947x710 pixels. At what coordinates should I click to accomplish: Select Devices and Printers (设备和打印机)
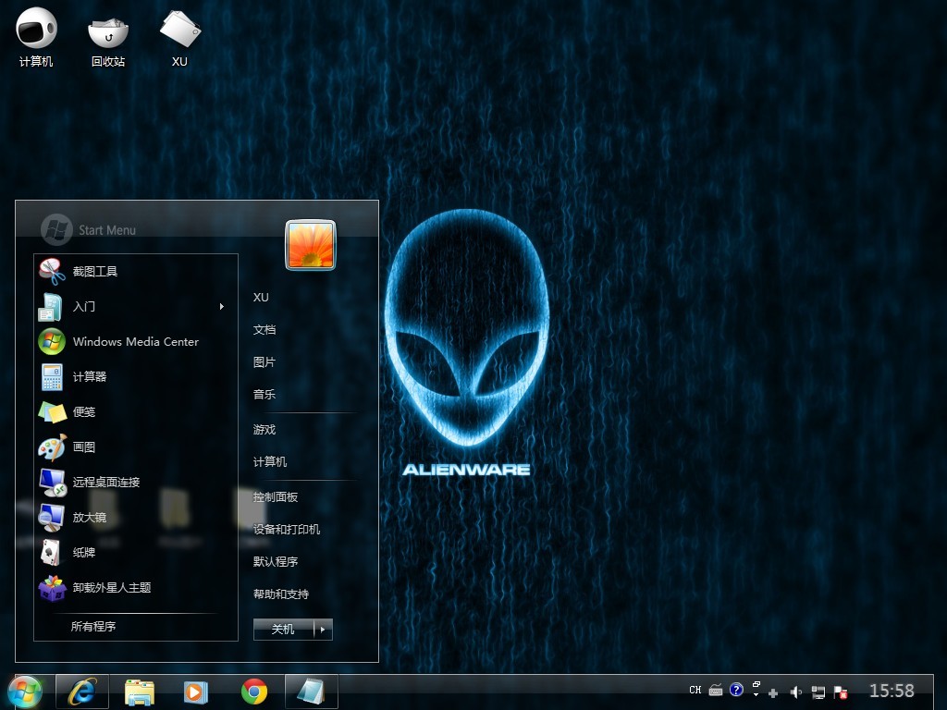pos(287,530)
